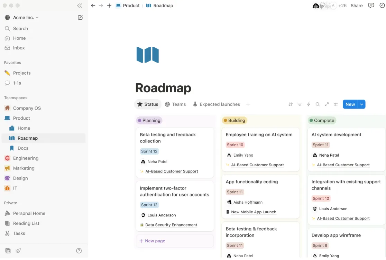Viewport: 386px width, 260px height.
Task: Switch to the Teams view tab
Action: point(175,104)
